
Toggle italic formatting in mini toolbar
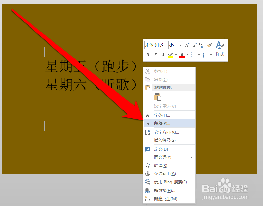155,55
